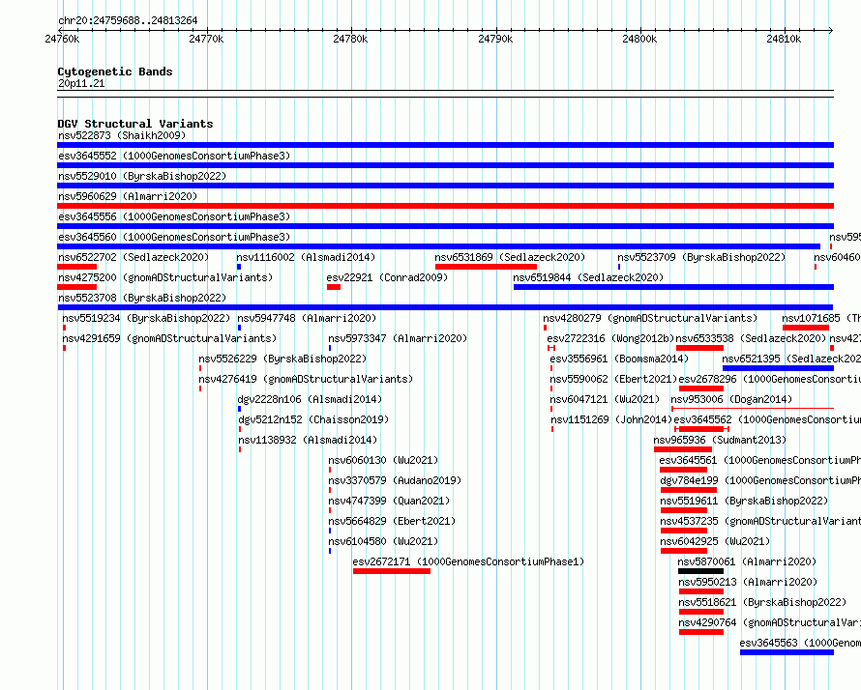Click nsv5519234 (ByrskaBishop2022) label

pos(146,318)
